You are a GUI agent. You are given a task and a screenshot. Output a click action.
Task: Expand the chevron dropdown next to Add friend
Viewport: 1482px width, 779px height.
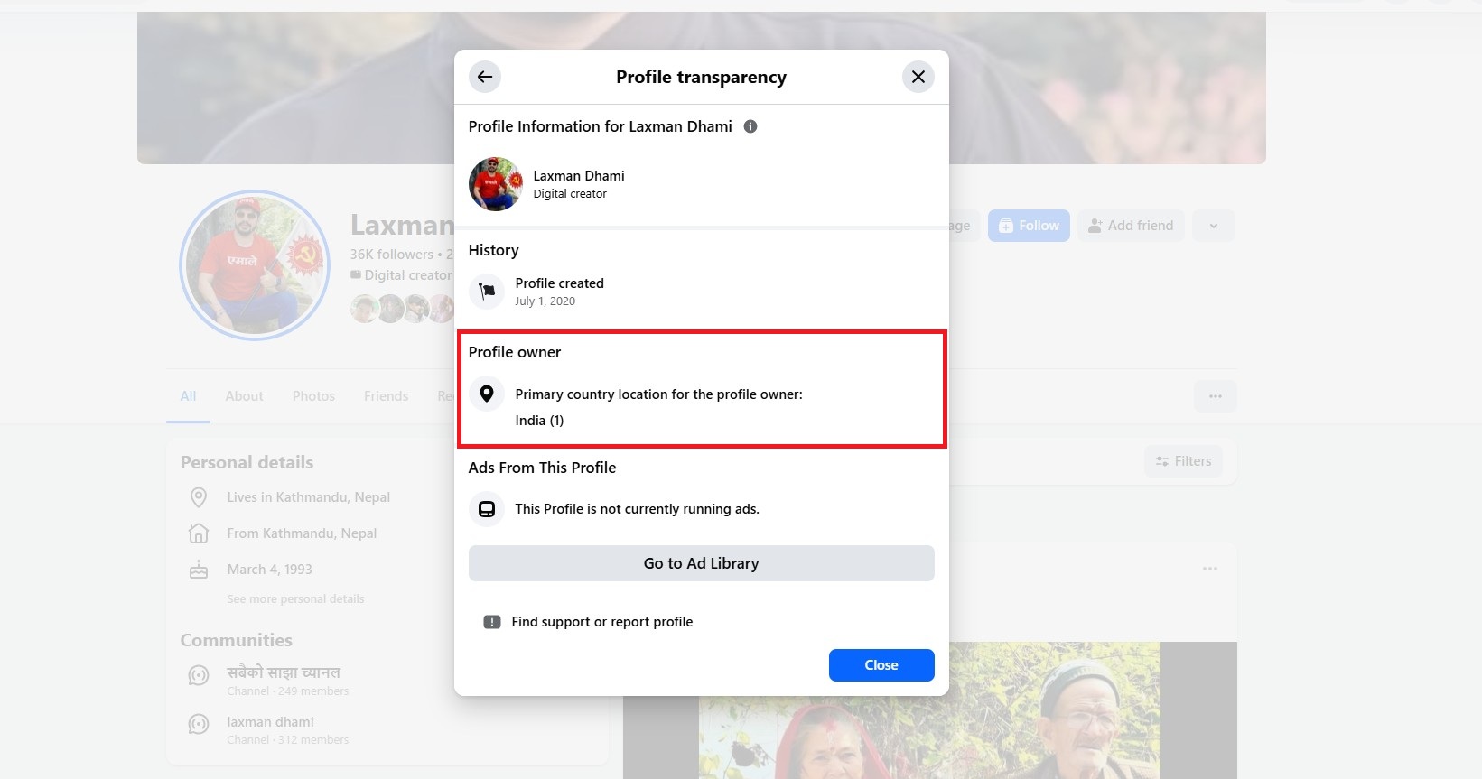coord(1213,226)
